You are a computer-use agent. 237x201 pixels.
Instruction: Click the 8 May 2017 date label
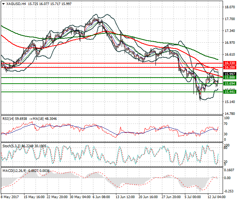[10, 197]
